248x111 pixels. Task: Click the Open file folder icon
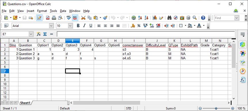[15, 18]
